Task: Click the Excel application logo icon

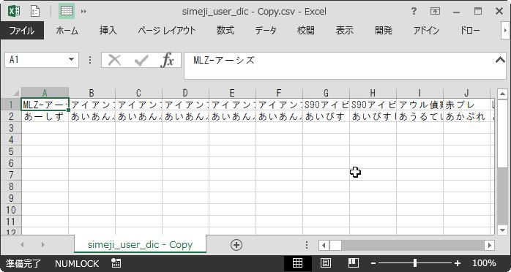Action: pyautogui.click(x=14, y=12)
